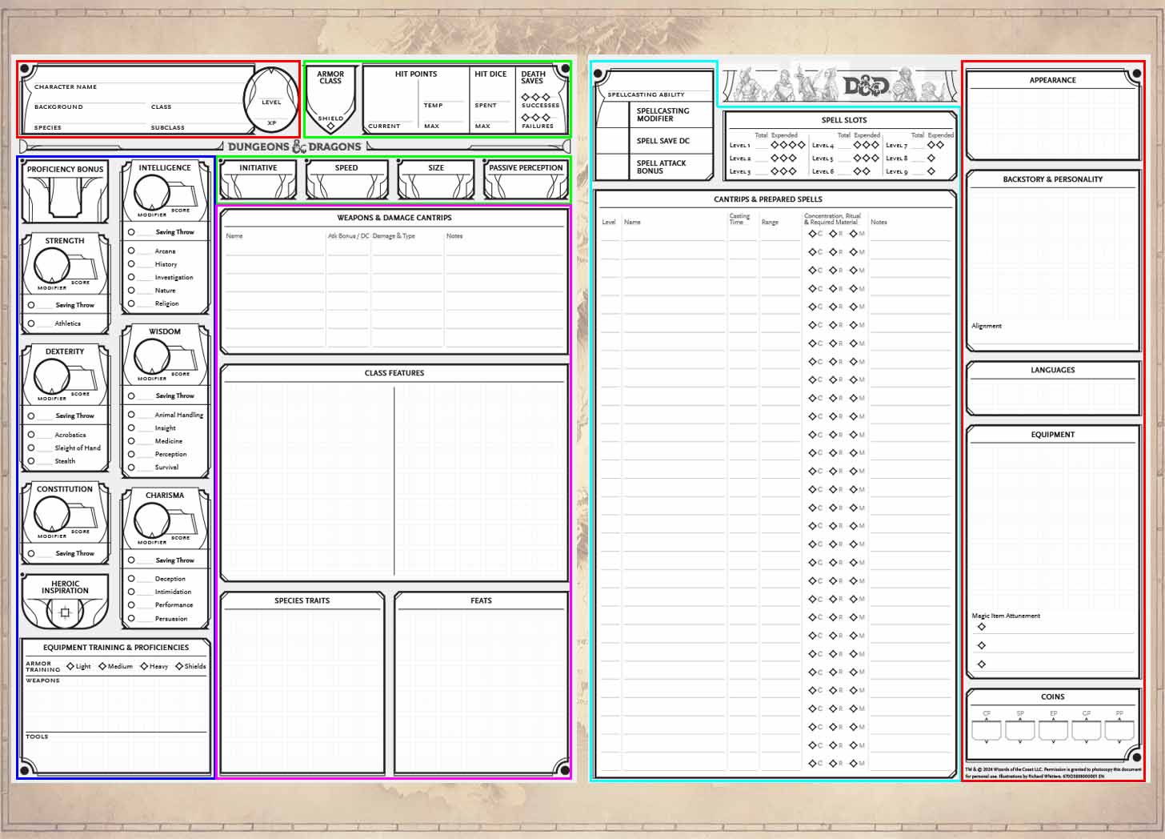Mark Intimidation skill proficiency circle
Image resolution: width=1165 pixels, height=839 pixels.
[131, 592]
